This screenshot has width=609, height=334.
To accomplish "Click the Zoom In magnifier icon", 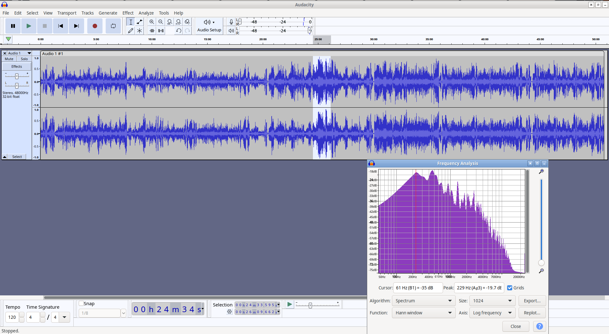I will (152, 22).
